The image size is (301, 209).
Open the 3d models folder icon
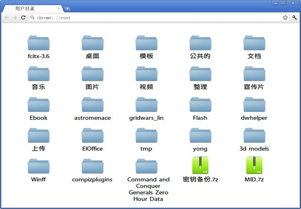(254, 136)
